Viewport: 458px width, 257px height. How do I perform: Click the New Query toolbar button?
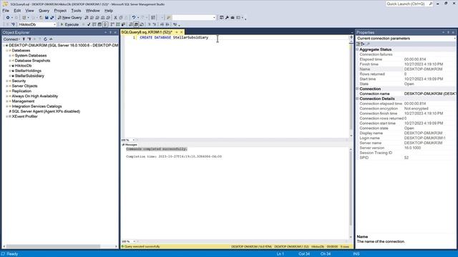70,17
